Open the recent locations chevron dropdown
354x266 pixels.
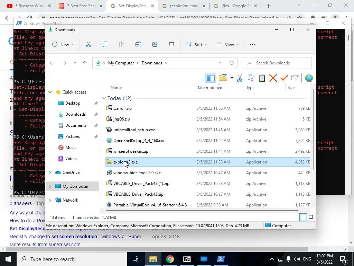(x=75, y=63)
